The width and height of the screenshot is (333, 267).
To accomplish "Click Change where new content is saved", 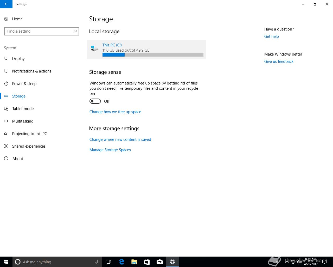I will point(120,139).
